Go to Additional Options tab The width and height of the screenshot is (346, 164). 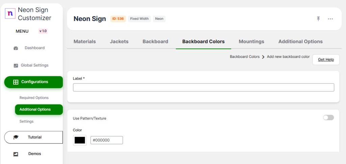click(300, 42)
